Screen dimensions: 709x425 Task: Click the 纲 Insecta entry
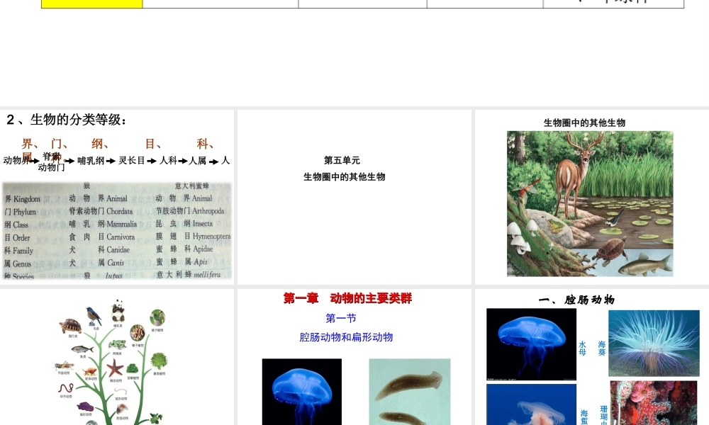click(x=198, y=224)
